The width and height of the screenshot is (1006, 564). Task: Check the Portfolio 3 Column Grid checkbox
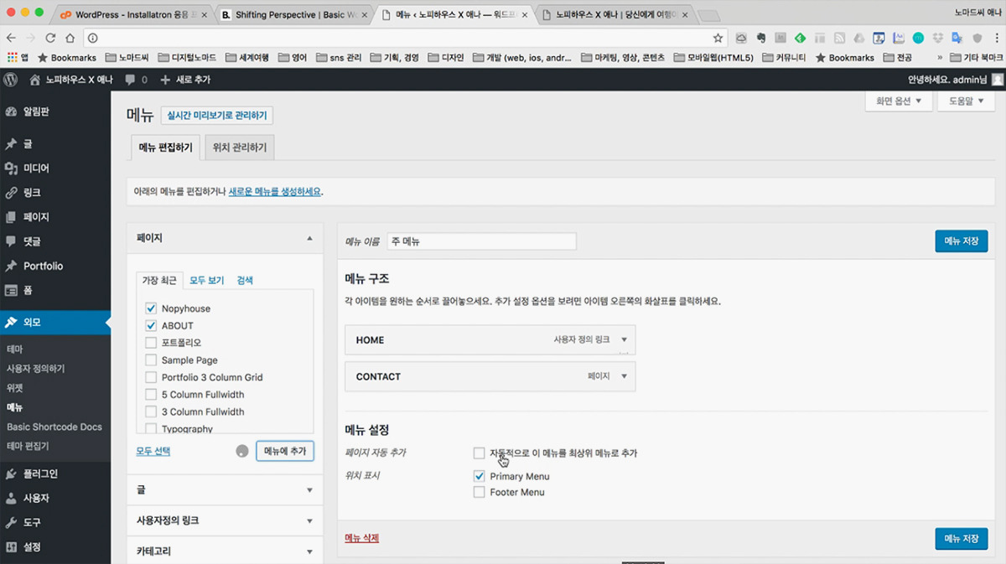(151, 377)
